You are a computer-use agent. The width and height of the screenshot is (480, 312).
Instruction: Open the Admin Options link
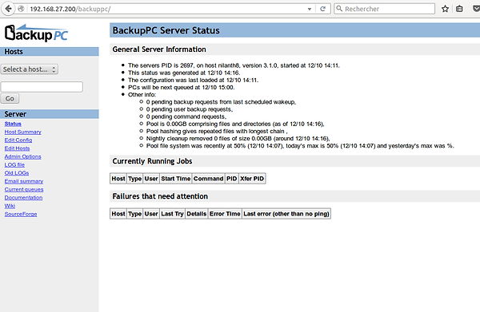pos(22,156)
